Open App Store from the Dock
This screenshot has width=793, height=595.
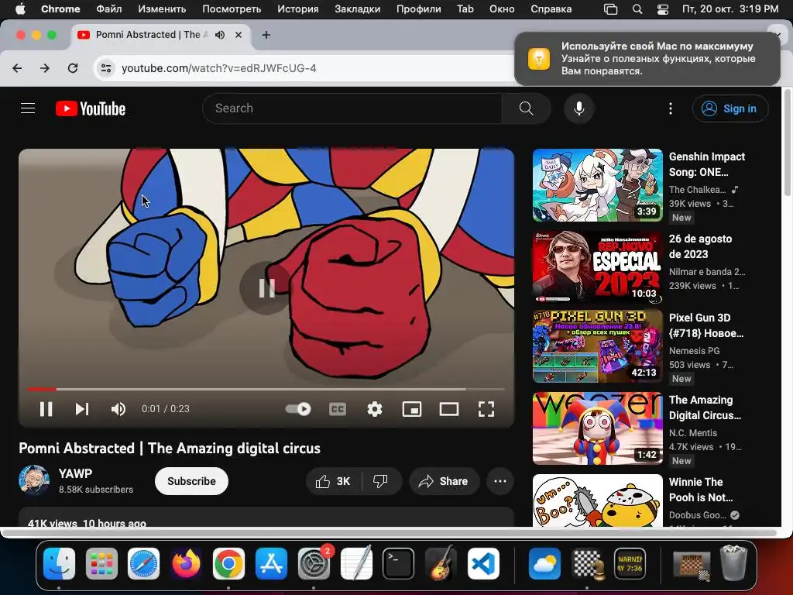pyautogui.click(x=272, y=564)
